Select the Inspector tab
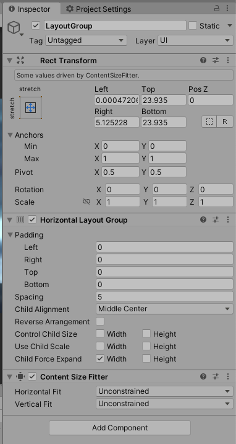 pos(32,9)
